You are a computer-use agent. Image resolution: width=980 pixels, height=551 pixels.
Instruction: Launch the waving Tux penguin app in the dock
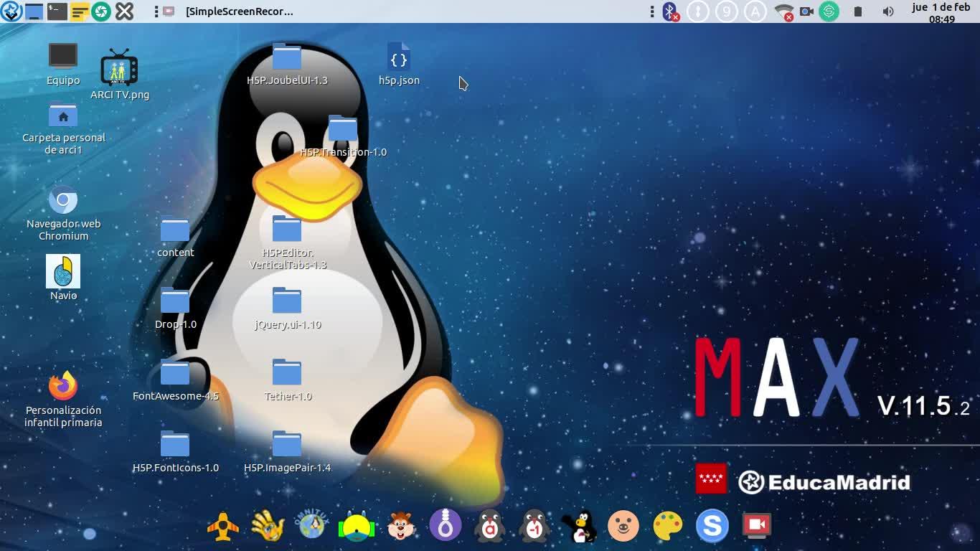[x=579, y=526]
